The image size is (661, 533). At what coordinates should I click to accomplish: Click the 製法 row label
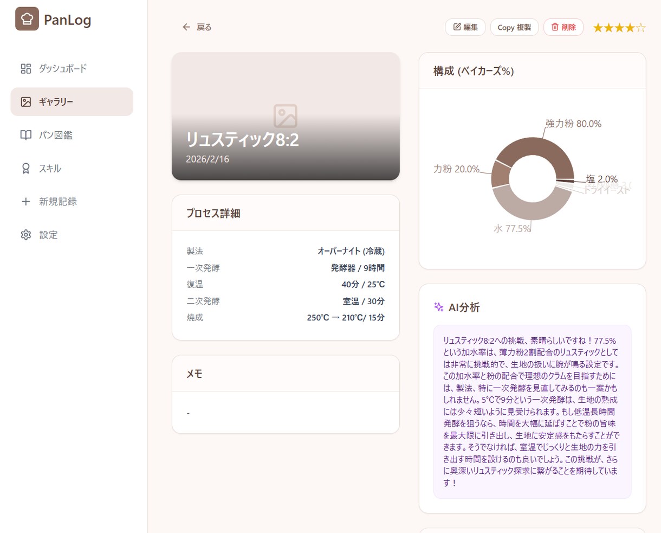(195, 251)
